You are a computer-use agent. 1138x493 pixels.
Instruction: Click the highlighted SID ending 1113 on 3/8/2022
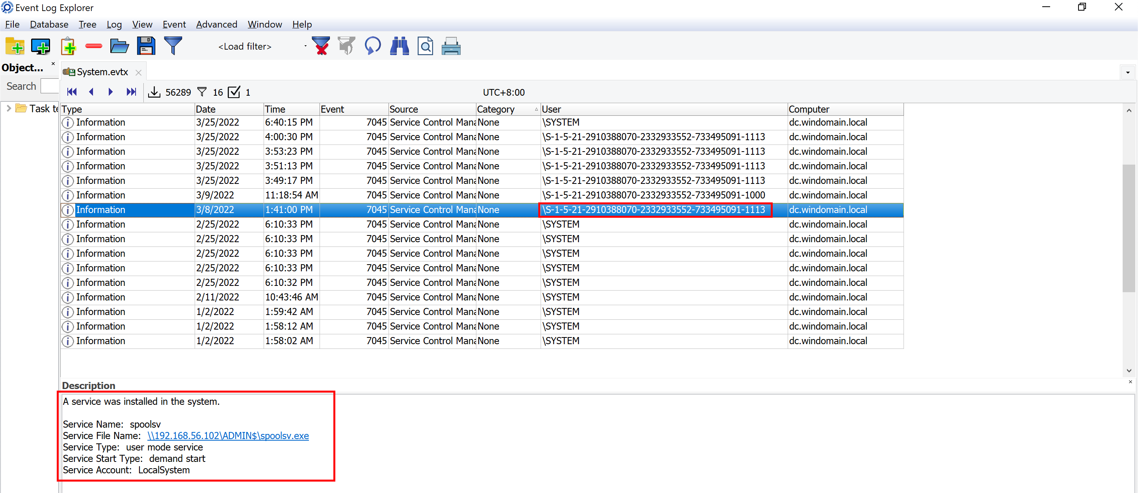click(654, 209)
